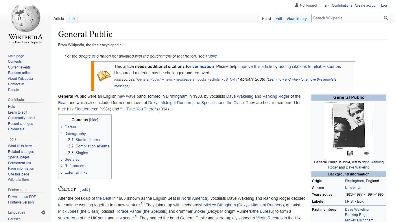Open Contents in the sidebar

(x=15, y=62)
